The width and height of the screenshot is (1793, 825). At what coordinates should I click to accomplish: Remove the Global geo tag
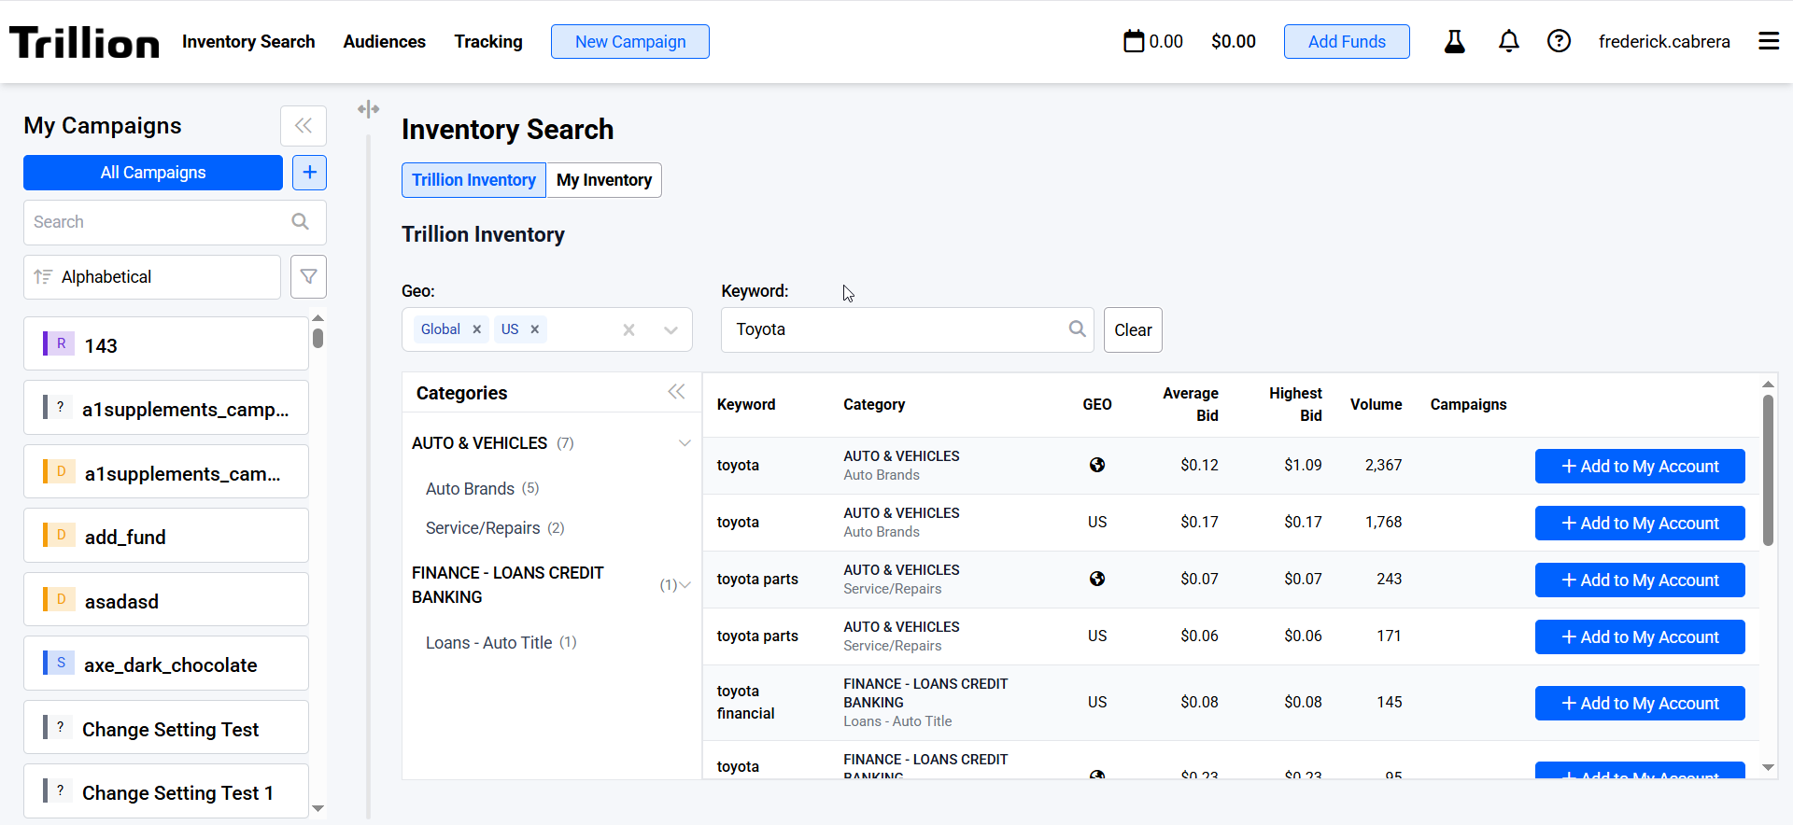click(477, 329)
